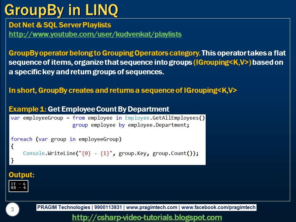Click the GroupBy in LINQ slide title
Image resolution: width=296 pixels, height=222 pixels.
[x=62, y=9]
